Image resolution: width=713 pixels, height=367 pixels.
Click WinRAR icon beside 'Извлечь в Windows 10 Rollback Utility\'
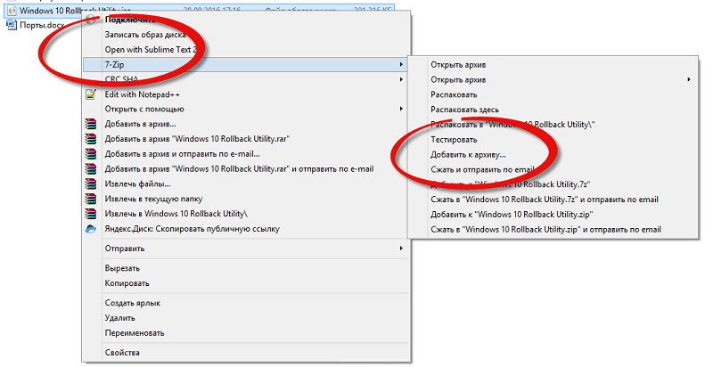click(x=91, y=214)
